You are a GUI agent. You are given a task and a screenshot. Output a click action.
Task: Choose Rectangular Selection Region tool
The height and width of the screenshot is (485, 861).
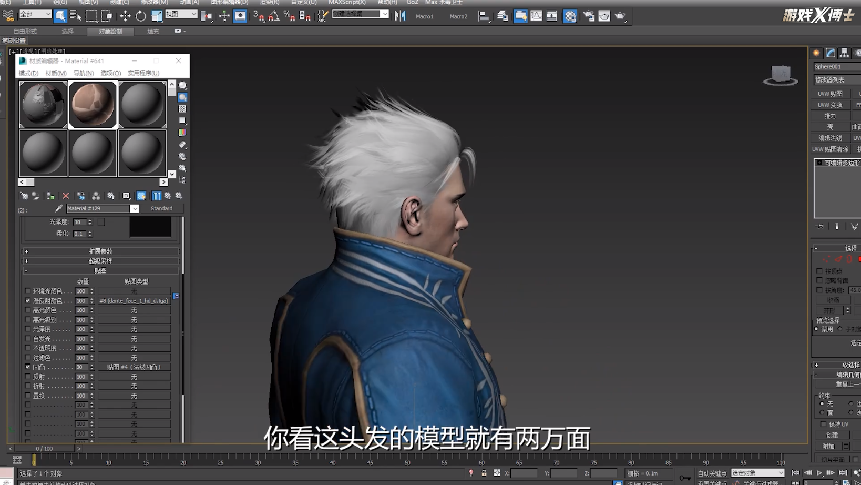(x=91, y=16)
